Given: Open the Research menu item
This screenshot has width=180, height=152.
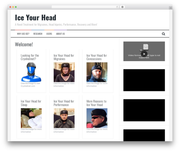Looking at the screenshot, I should point(38,34).
